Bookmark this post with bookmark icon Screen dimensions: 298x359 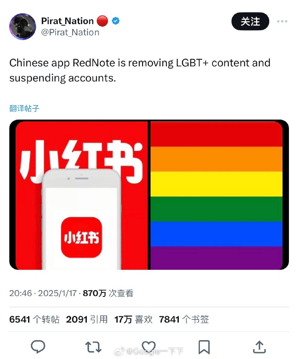[x=204, y=347]
